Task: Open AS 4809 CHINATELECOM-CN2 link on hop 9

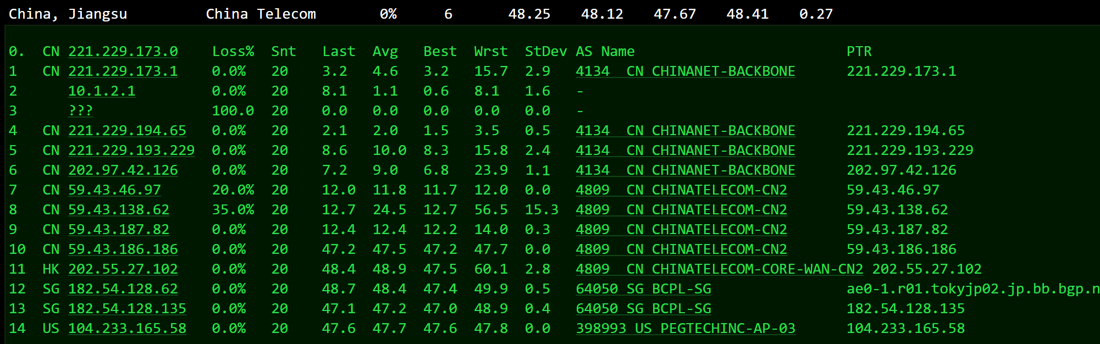Action: click(682, 230)
